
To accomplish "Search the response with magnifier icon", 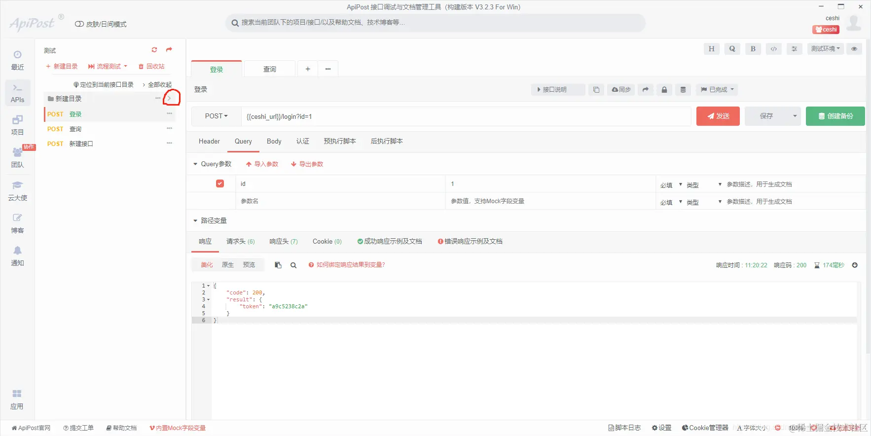I will pos(293,265).
